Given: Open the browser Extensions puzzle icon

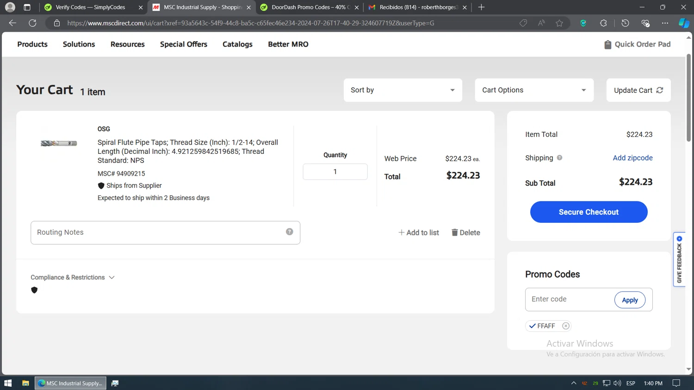Looking at the screenshot, I should 603,23.
